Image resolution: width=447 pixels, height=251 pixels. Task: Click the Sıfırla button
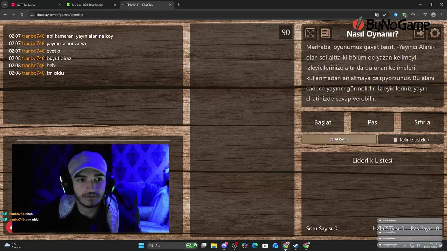pyautogui.click(x=422, y=122)
